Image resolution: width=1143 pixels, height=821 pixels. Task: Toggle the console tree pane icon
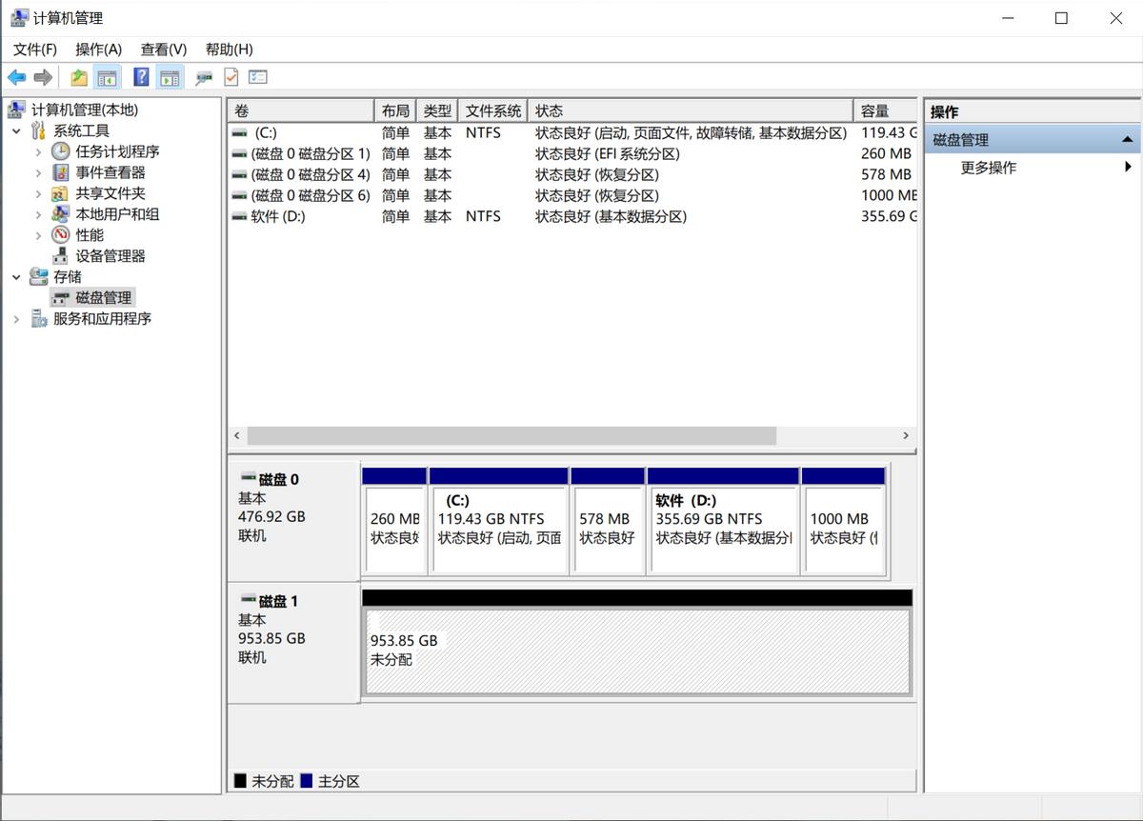click(x=107, y=77)
